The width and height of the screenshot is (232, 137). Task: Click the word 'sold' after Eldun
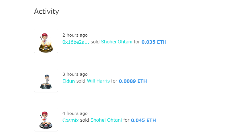point(81,81)
